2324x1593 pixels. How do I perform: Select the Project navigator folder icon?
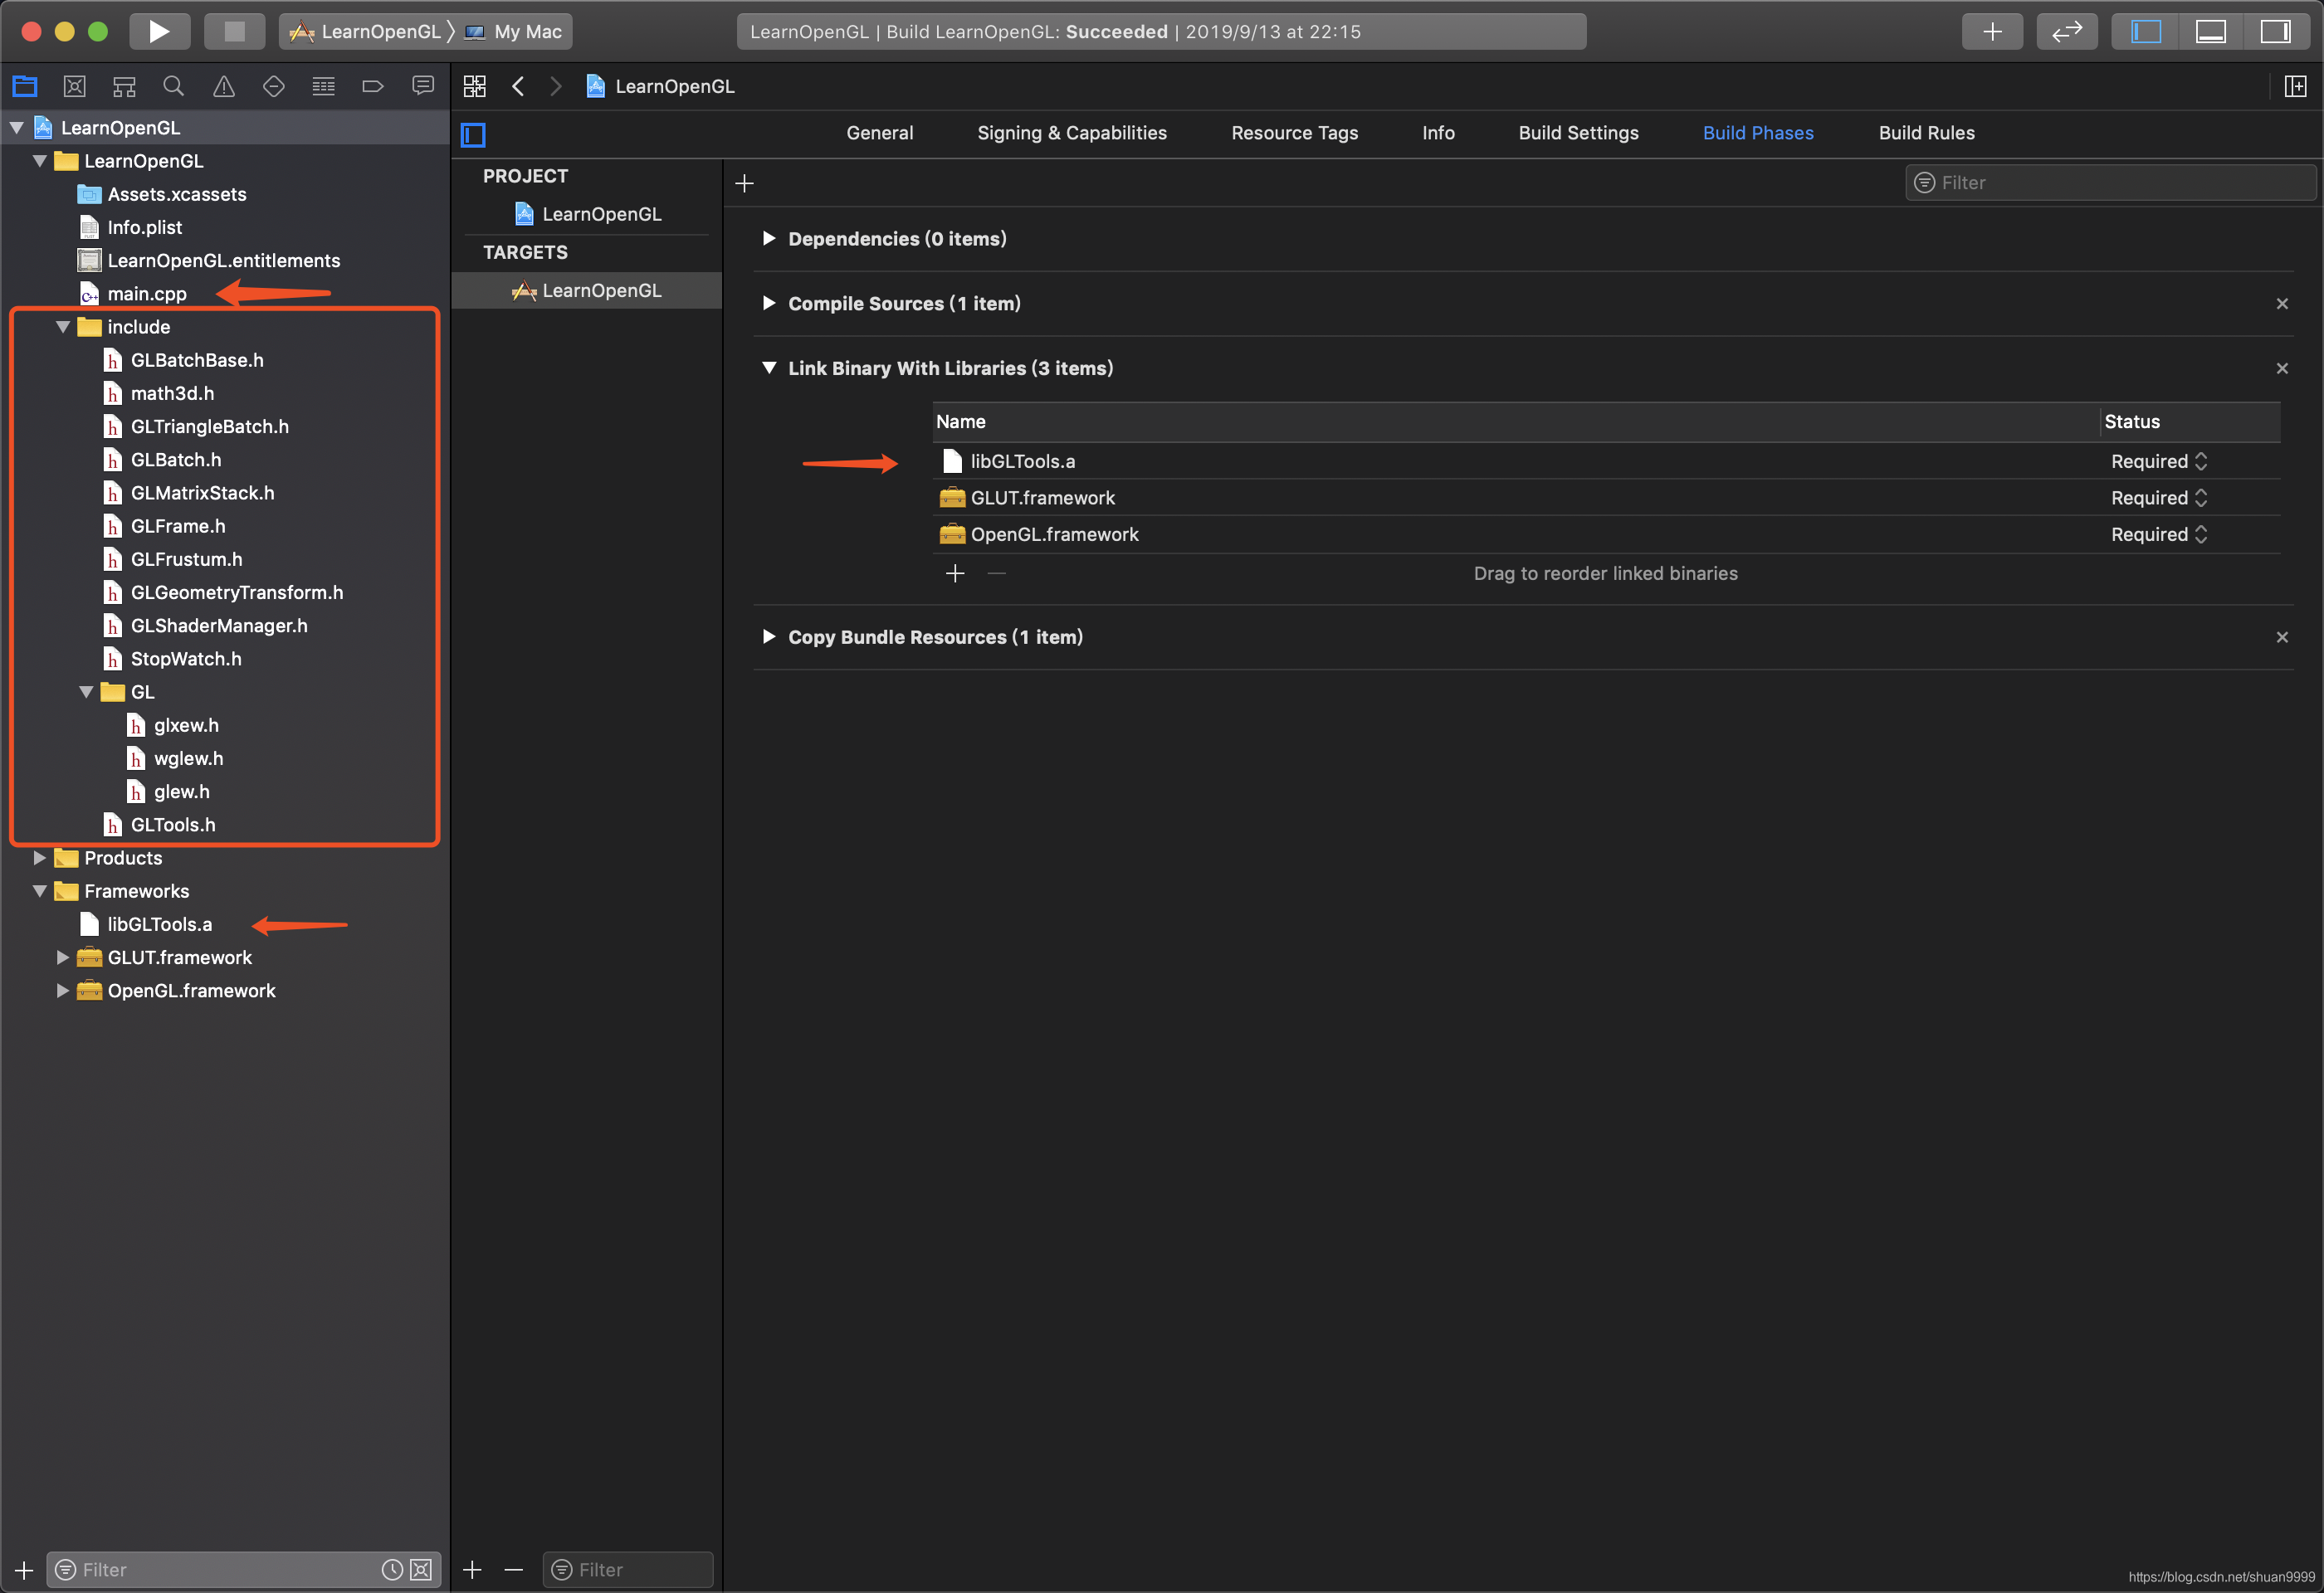point(25,86)
